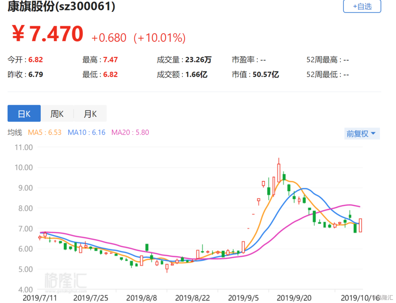Click the percentage change (+10.01%)

point(160,38)
